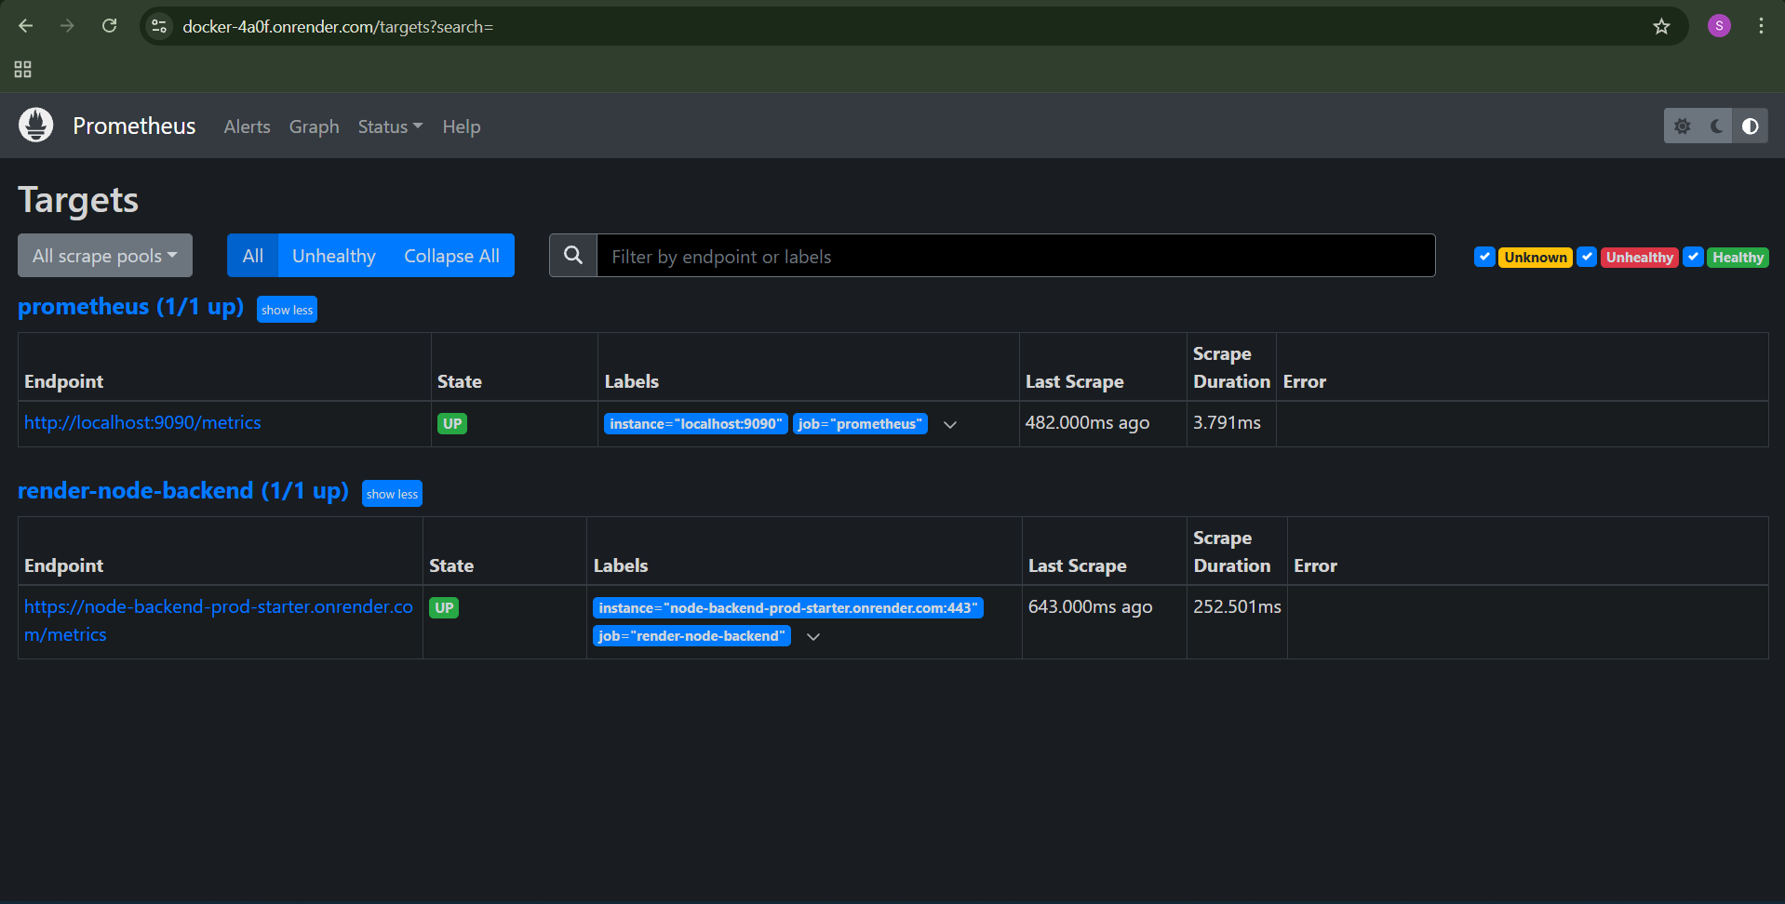Image resolution: width=1785 pixels, height=904 pixels.
Task: Open the Status dropdown menu
Action: tap(390, 126)
